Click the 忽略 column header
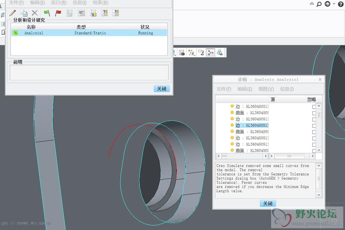Viewport: 345px width, 230px height. pos(312,99)
